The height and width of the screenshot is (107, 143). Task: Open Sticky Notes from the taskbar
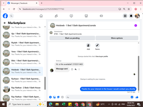[70, 104]
